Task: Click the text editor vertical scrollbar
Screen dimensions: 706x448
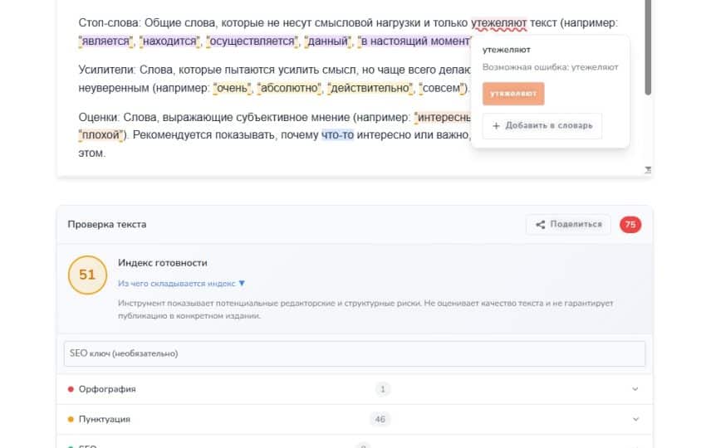Action: coord(648,47)
